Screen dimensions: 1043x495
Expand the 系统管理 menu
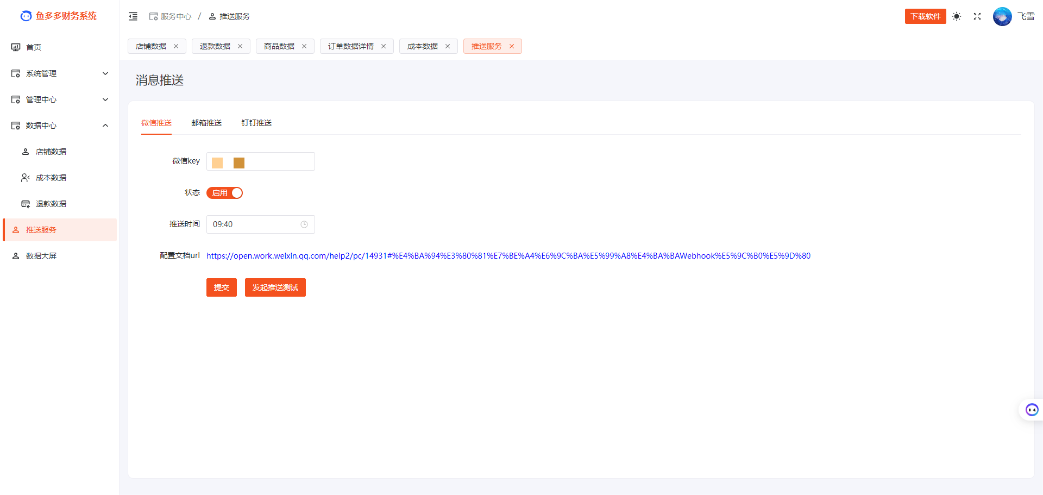(x=60, y=73)
